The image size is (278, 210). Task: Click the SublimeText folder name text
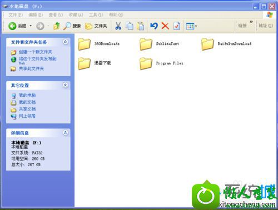[x=167, y=44]
